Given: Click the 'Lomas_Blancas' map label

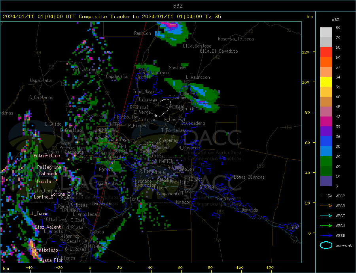Looking at the screenshot, I should (x=249, y=177).
